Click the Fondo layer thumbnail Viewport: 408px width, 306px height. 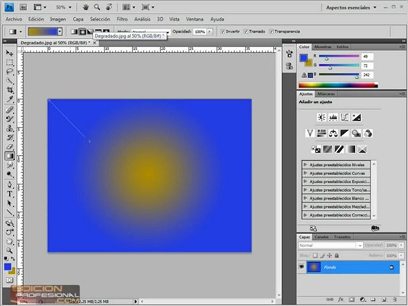(314, 267)
